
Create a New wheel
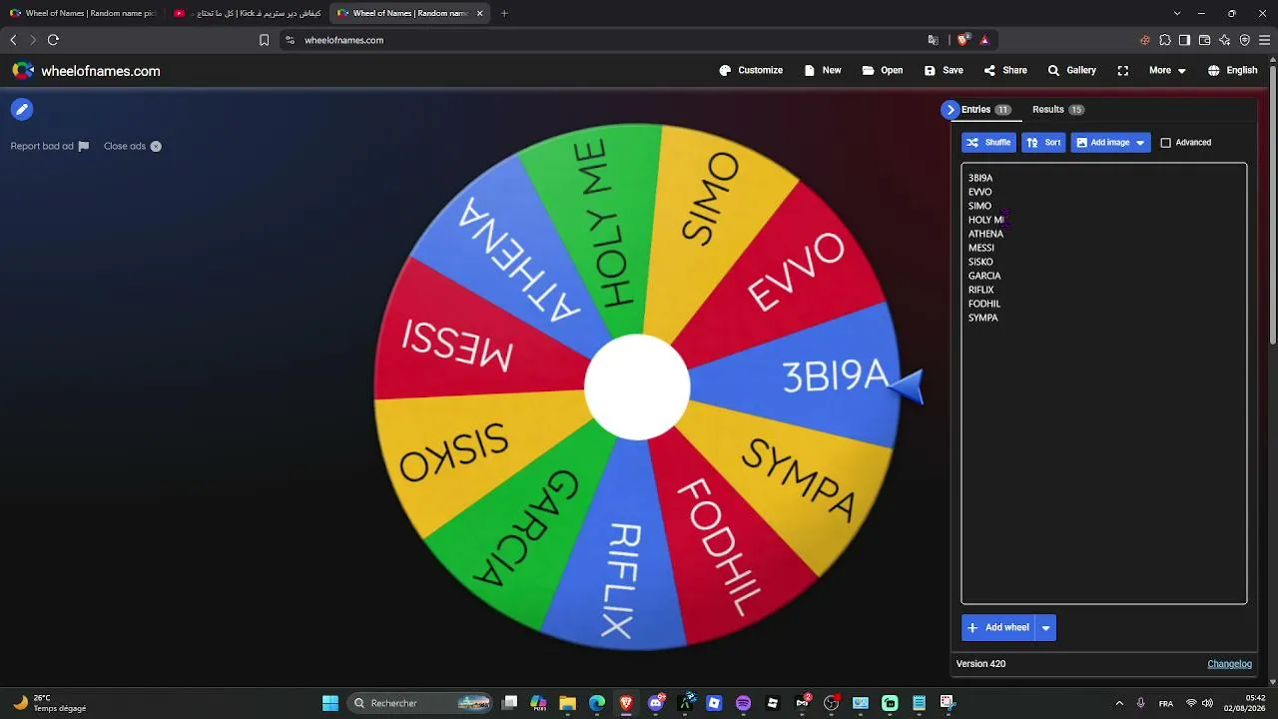(x=823, y=71)
